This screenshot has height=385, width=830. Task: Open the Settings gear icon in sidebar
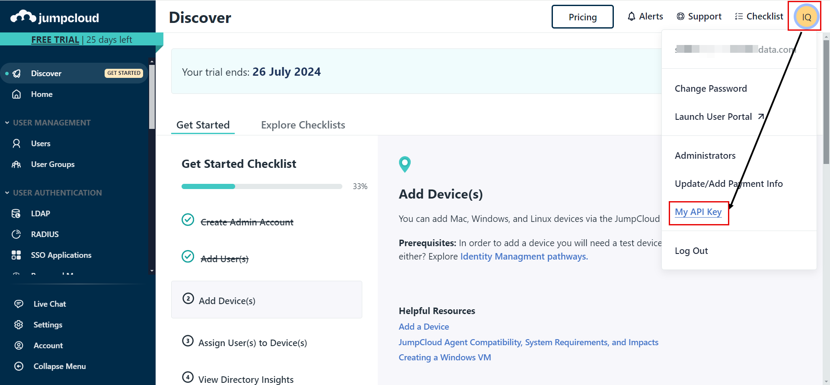pos(19,324)
